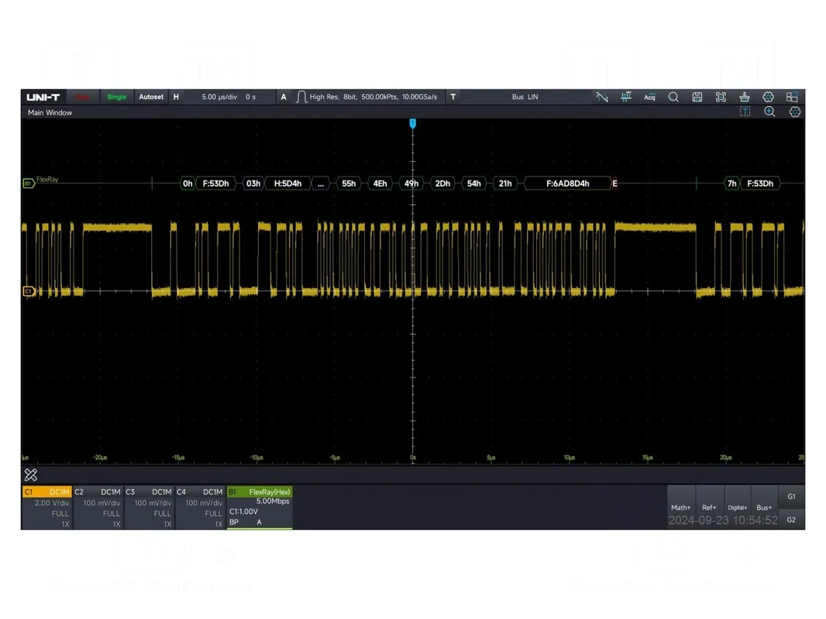Viewport: 826px width, 619px height.
Task: Toggle channel C4 tab
Action: point(200,492)
